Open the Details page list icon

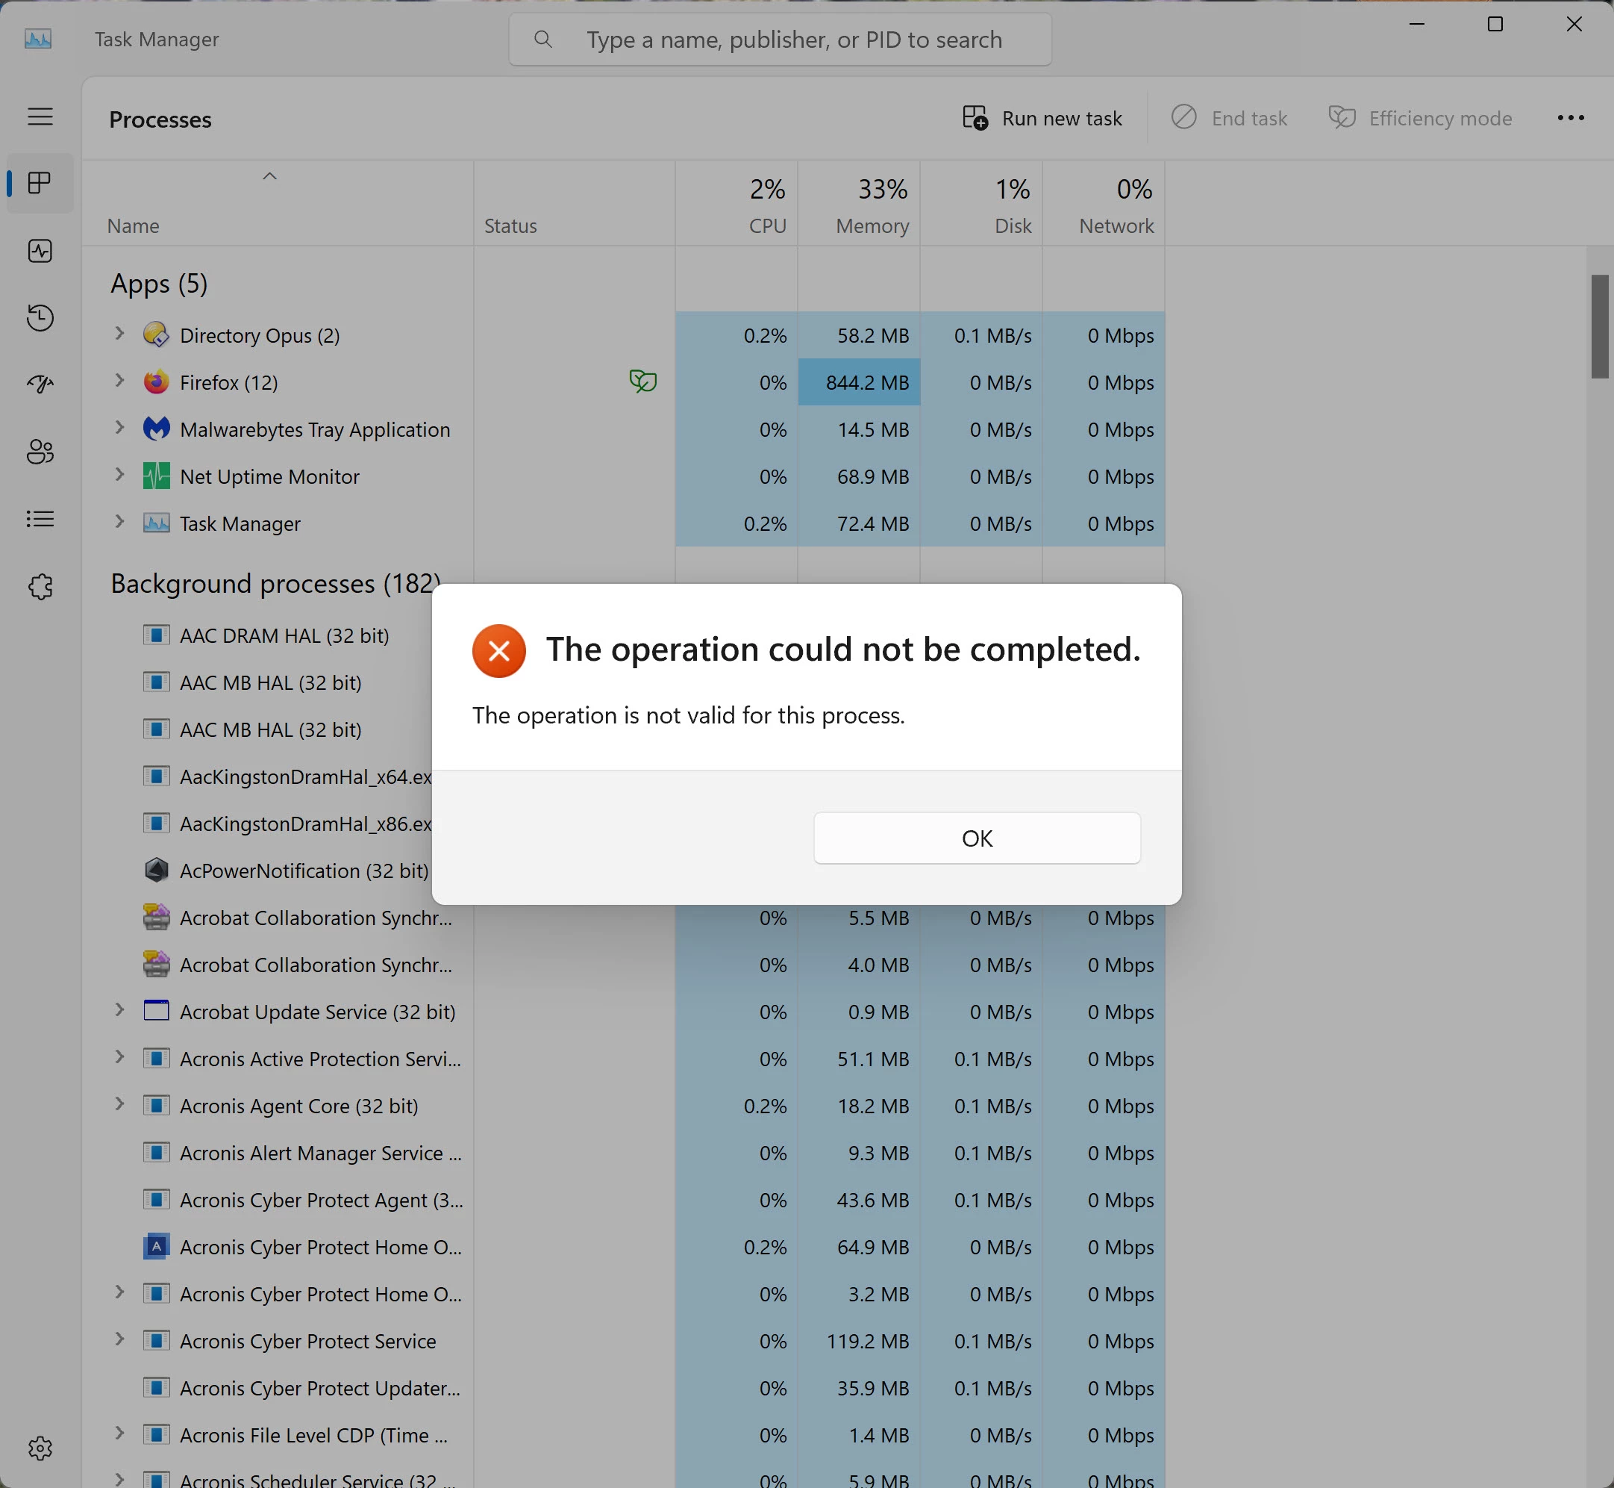pyautogui.click(x=40, y=520)
